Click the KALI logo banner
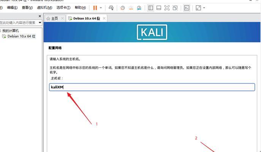The width and height of the screenshot is (261, 152). click(x=152, y=32)
